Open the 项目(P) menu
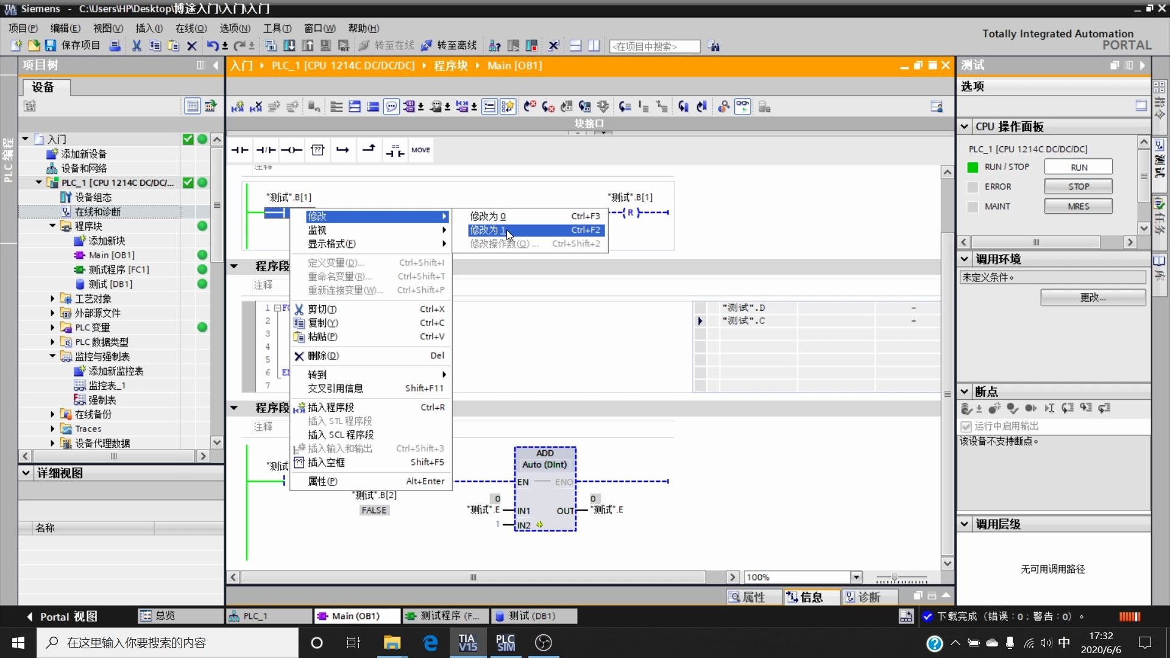 pos(23,28)
